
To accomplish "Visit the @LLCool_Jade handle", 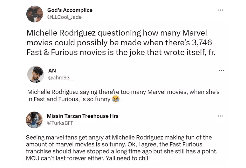I will click(x=64, y=17).
